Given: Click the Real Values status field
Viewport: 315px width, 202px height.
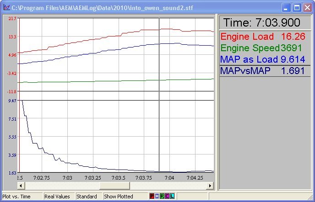Looking at the screenshot, I should pyautogui.click(x=59, y=197).
